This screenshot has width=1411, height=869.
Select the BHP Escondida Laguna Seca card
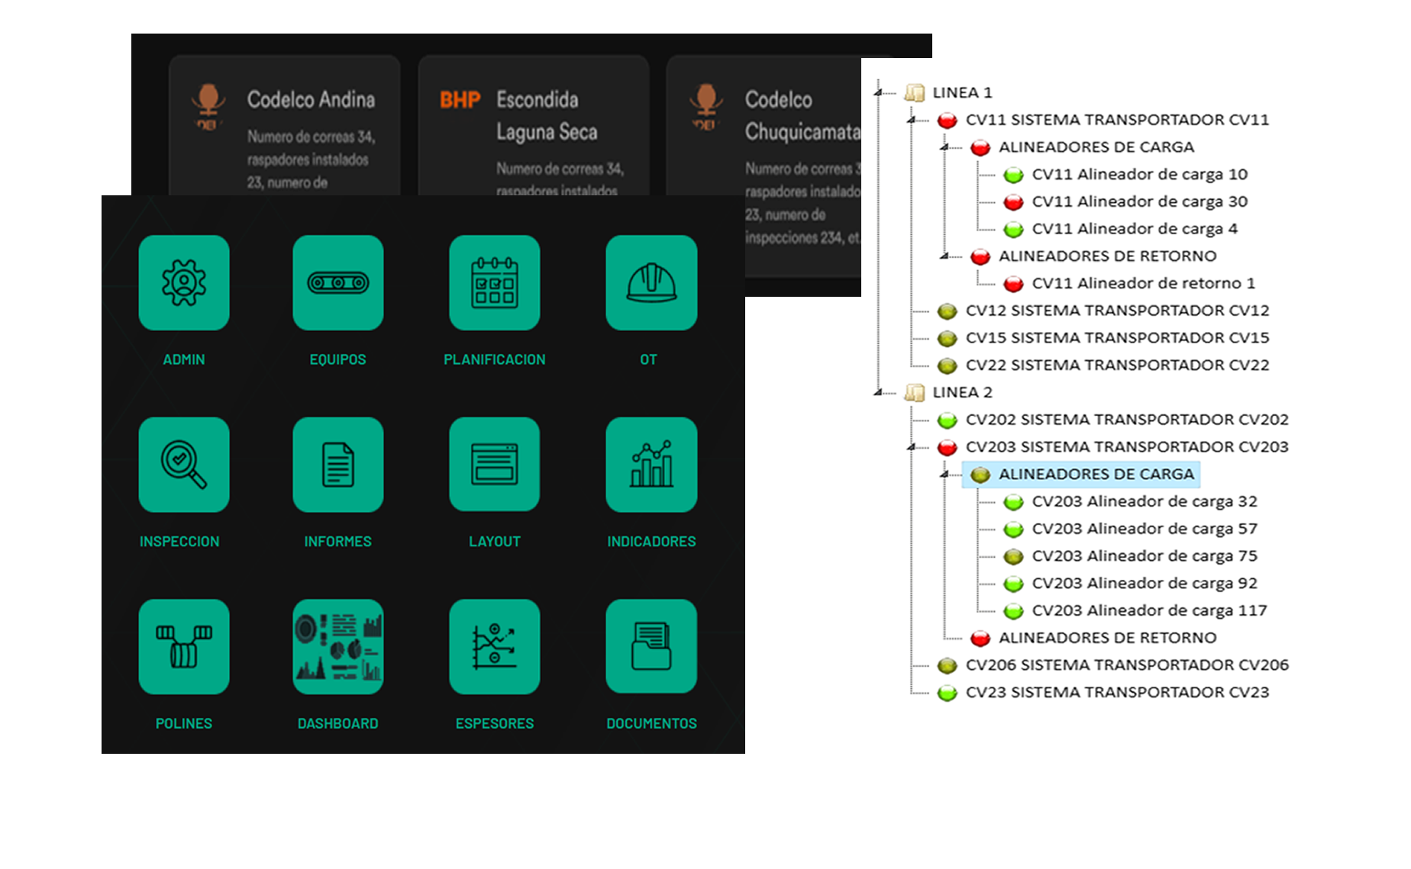(x=534, y=126)
